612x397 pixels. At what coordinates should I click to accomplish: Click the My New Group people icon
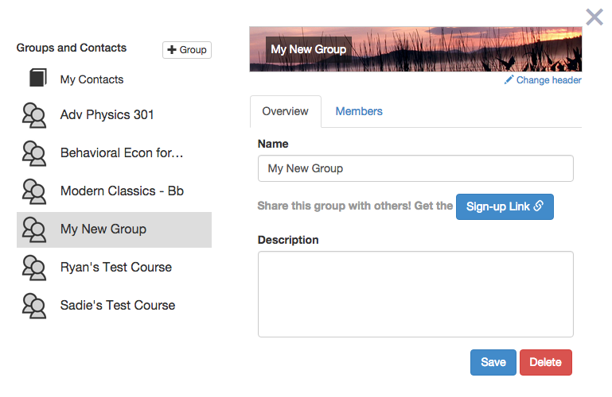34,230
